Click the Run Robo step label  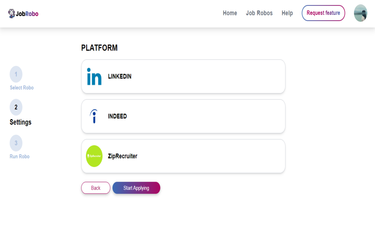pos(20,156)
